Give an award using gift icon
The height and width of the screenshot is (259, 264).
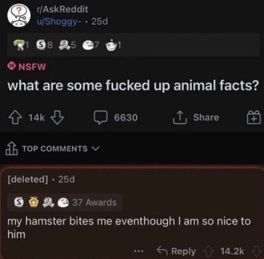point(254,118)
